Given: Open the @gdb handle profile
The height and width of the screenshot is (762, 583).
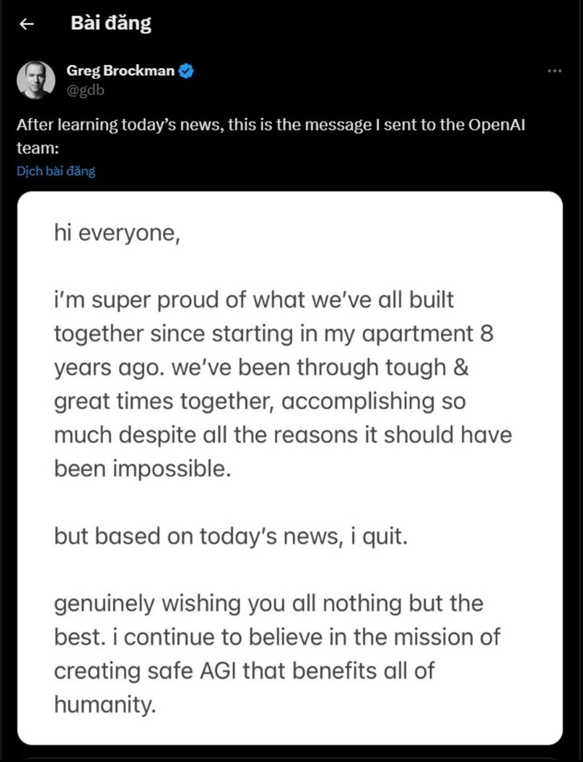Looking at the screenshot, I should coord(85,91).
